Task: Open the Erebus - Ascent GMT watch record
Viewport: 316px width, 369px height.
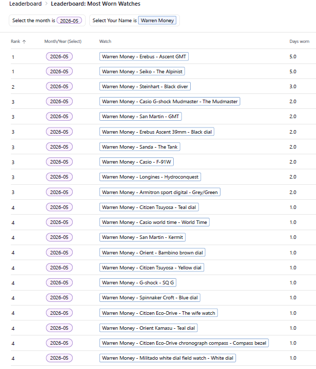Action: tap(144, 56)
